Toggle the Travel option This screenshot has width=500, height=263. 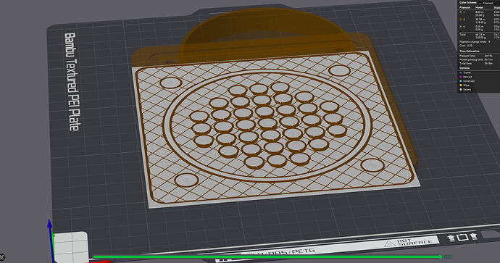pos(466,72)
